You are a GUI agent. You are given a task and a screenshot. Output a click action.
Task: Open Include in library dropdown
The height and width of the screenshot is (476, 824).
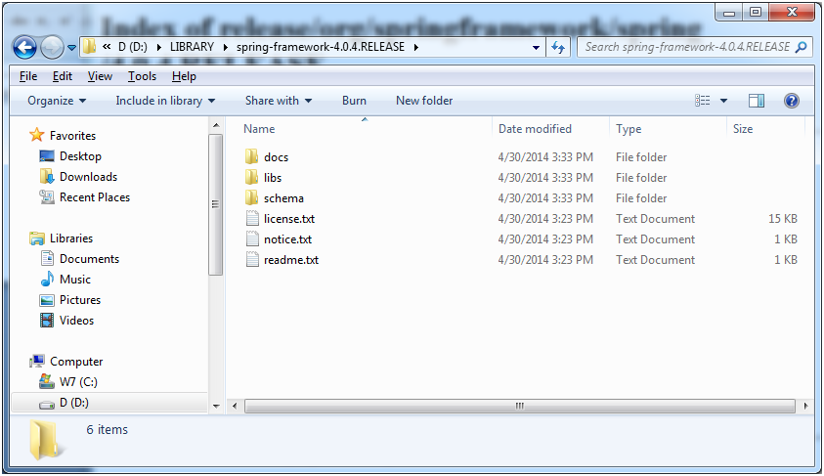point(165,101)
